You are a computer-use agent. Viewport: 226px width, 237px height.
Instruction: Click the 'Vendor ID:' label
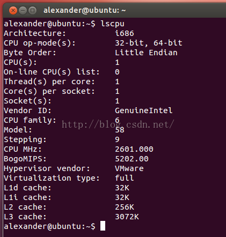27,110
